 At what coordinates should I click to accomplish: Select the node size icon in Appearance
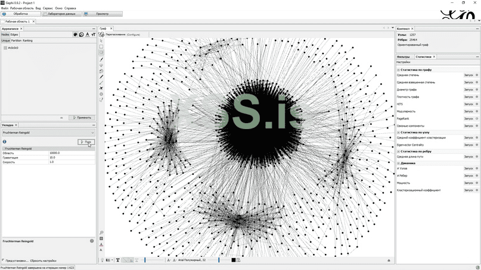click(x=81, y=34)
